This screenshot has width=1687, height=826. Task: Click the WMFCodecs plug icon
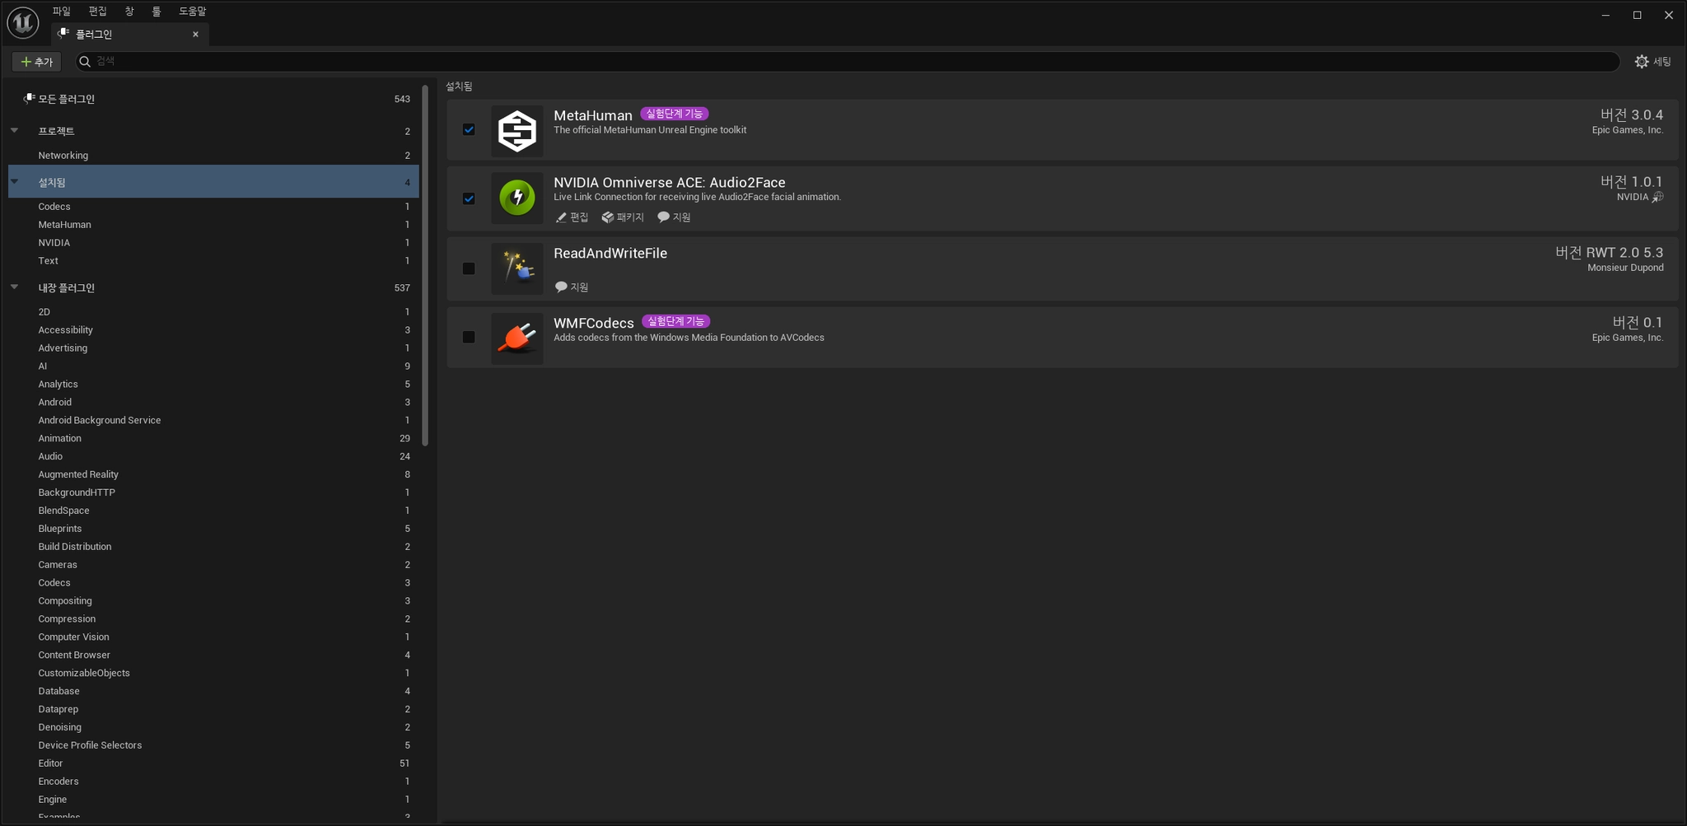[x=517, y=338]
